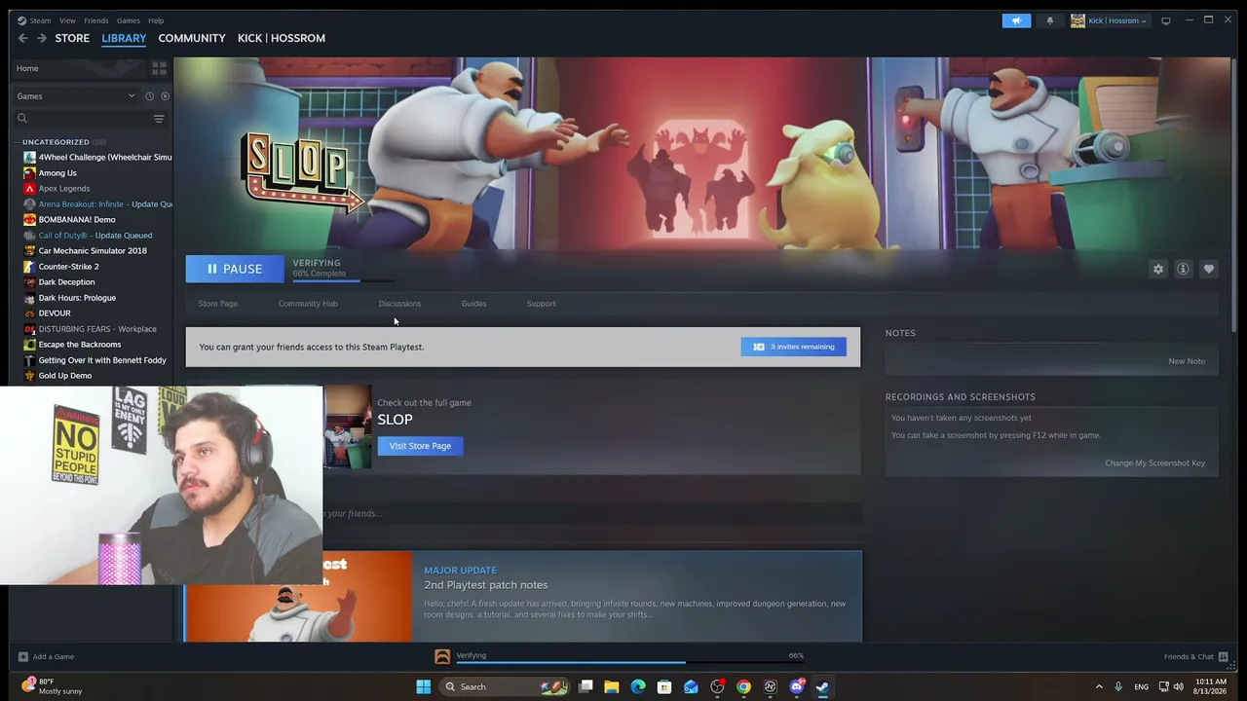Open Microsoft Store from taskbar

pyautogui.click(x=664, y=686)
